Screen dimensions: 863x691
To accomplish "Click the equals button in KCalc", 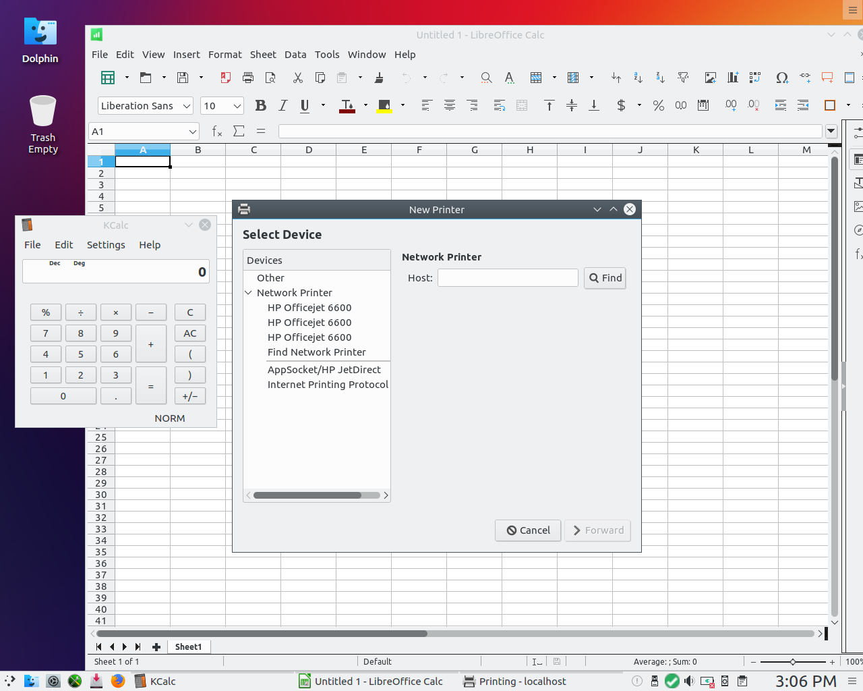I will click(x=151, y=386).
